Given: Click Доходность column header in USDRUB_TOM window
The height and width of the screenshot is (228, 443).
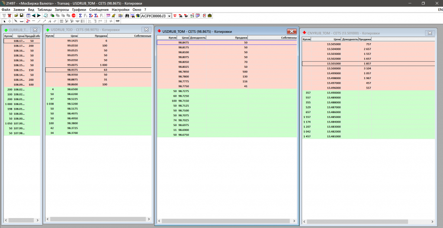Looking at the screenshot, I should [x=198, y=37].
